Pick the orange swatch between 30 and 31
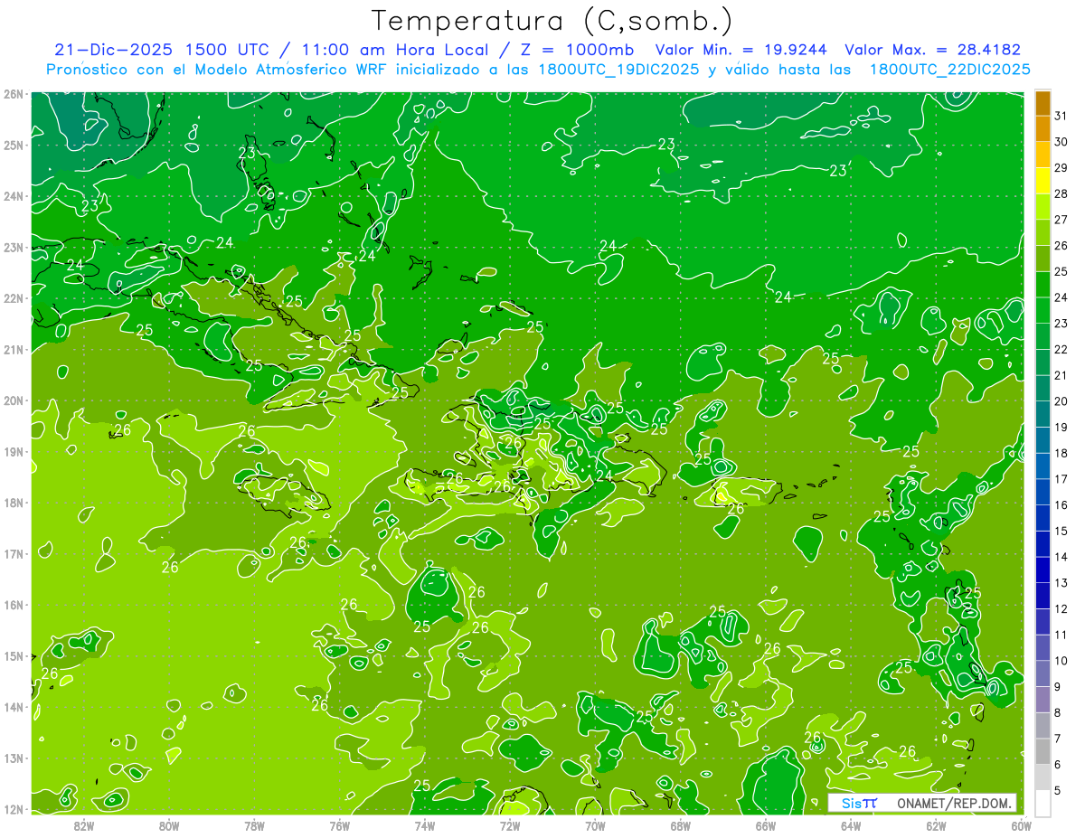This screenshot has width=1085, height=838. 1043,129
